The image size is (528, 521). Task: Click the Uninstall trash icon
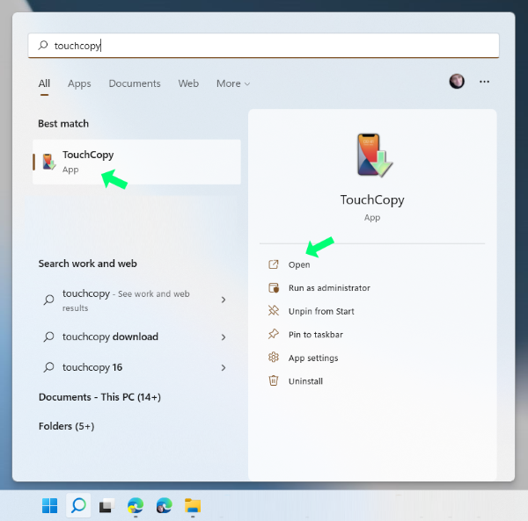274,380
